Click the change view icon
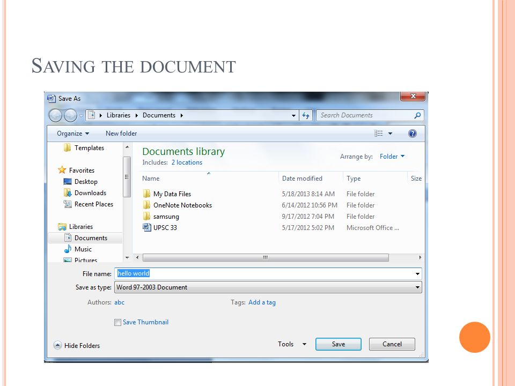This screenshot has width=515, height=386. 378,133
